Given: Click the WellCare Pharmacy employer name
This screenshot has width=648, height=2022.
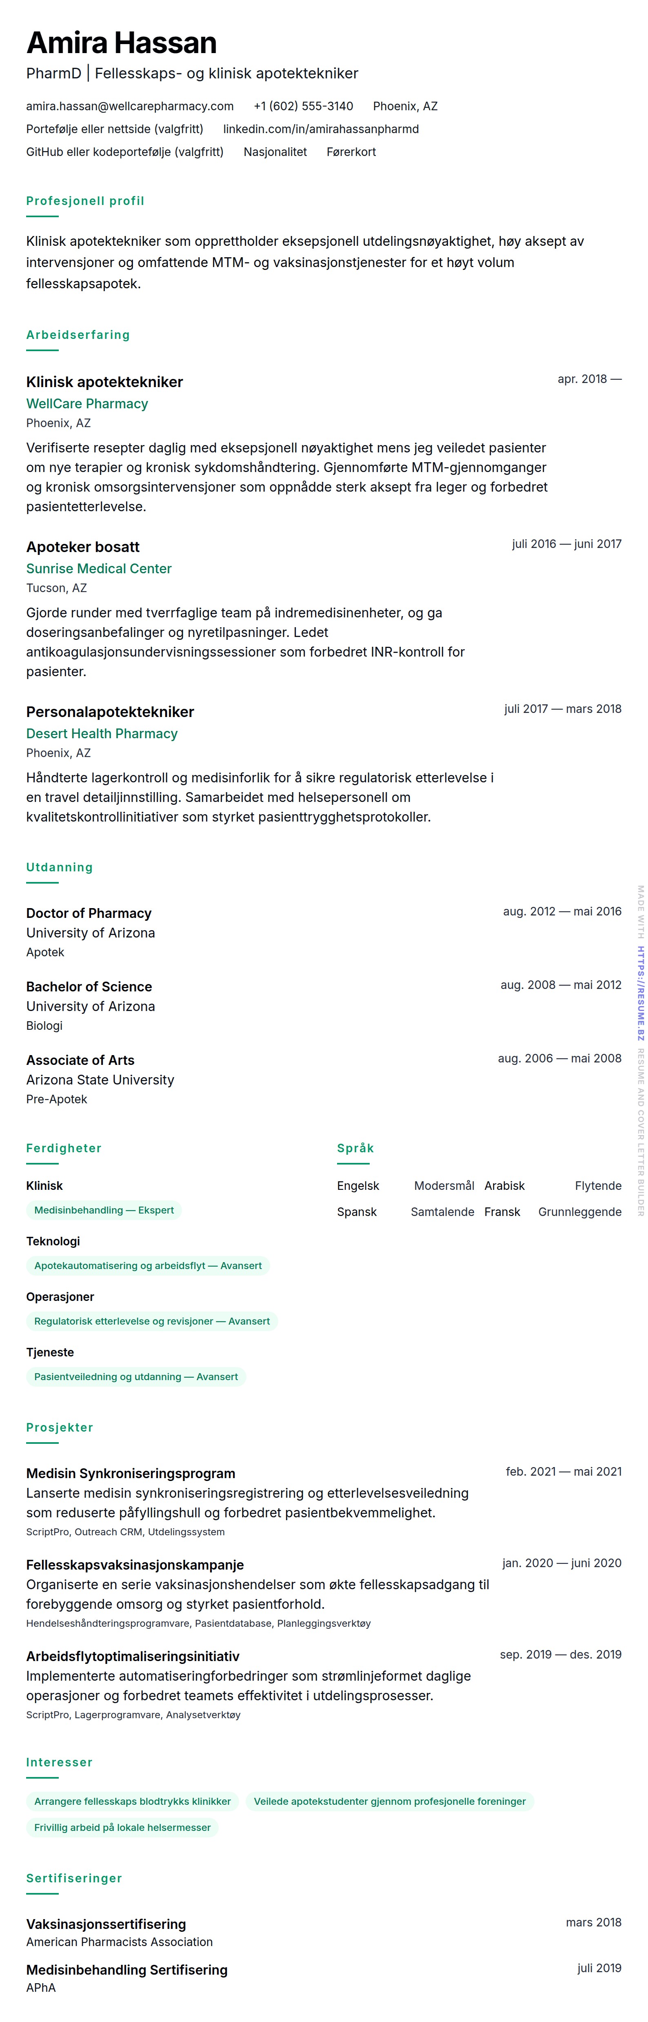Looking at the screenshot, I should [87, 403].
